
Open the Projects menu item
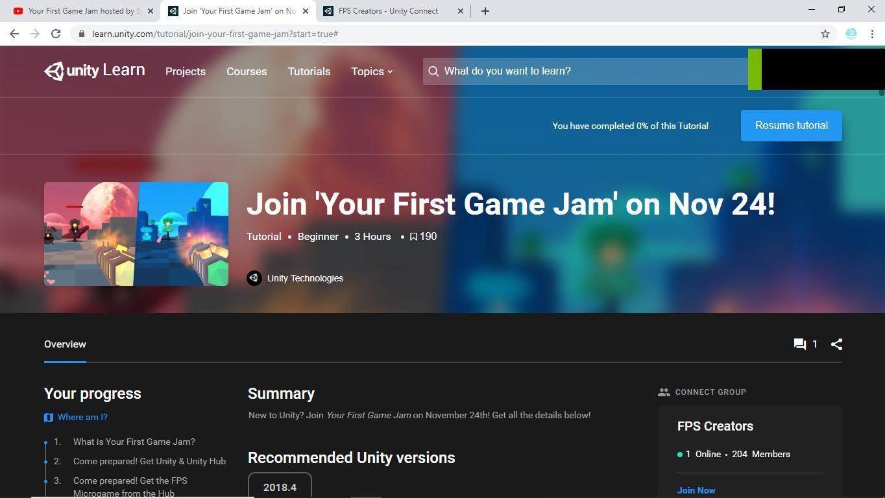186,71
